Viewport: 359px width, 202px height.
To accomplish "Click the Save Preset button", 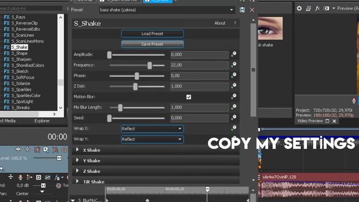I will 152,44.
